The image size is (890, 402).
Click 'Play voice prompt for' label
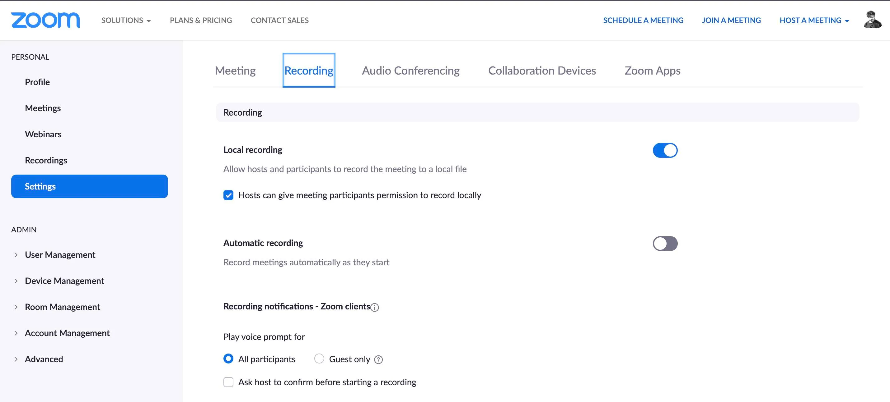[264, 337]
